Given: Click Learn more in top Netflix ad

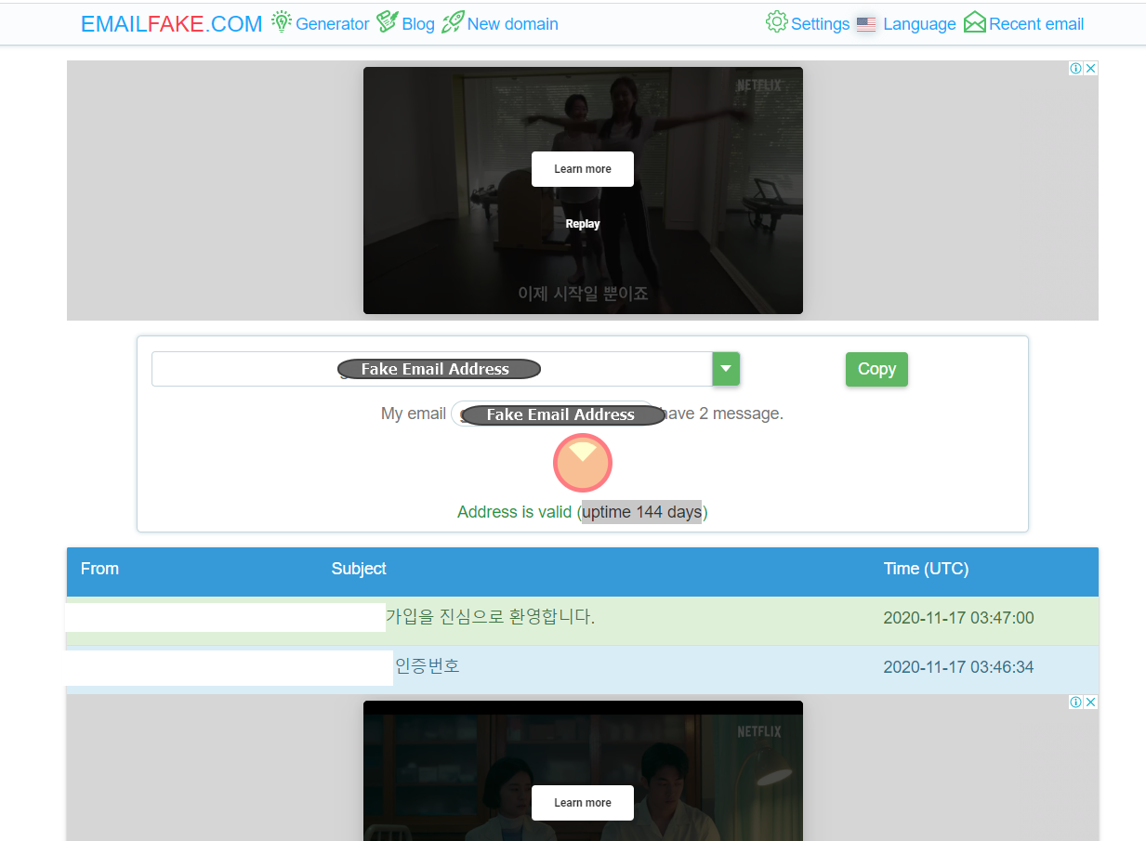Looking at the screenshot, I should [583, 169].
